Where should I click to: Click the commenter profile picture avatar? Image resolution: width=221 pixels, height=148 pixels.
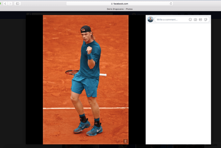(x=150, y=20)
